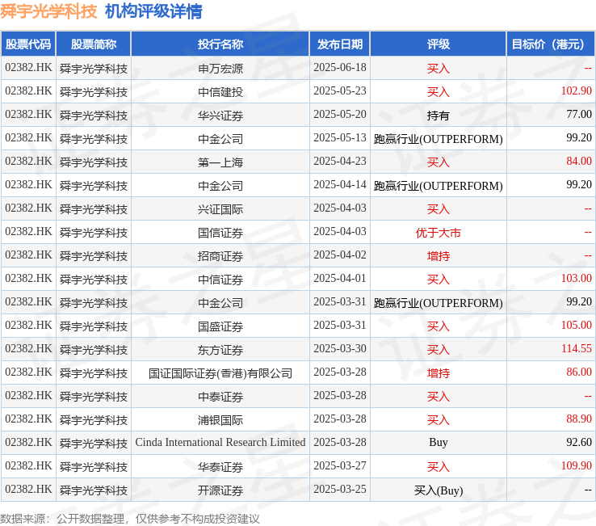Click the 数据来源 footnote text
596x526 pixels.
[x=129, y=519]
